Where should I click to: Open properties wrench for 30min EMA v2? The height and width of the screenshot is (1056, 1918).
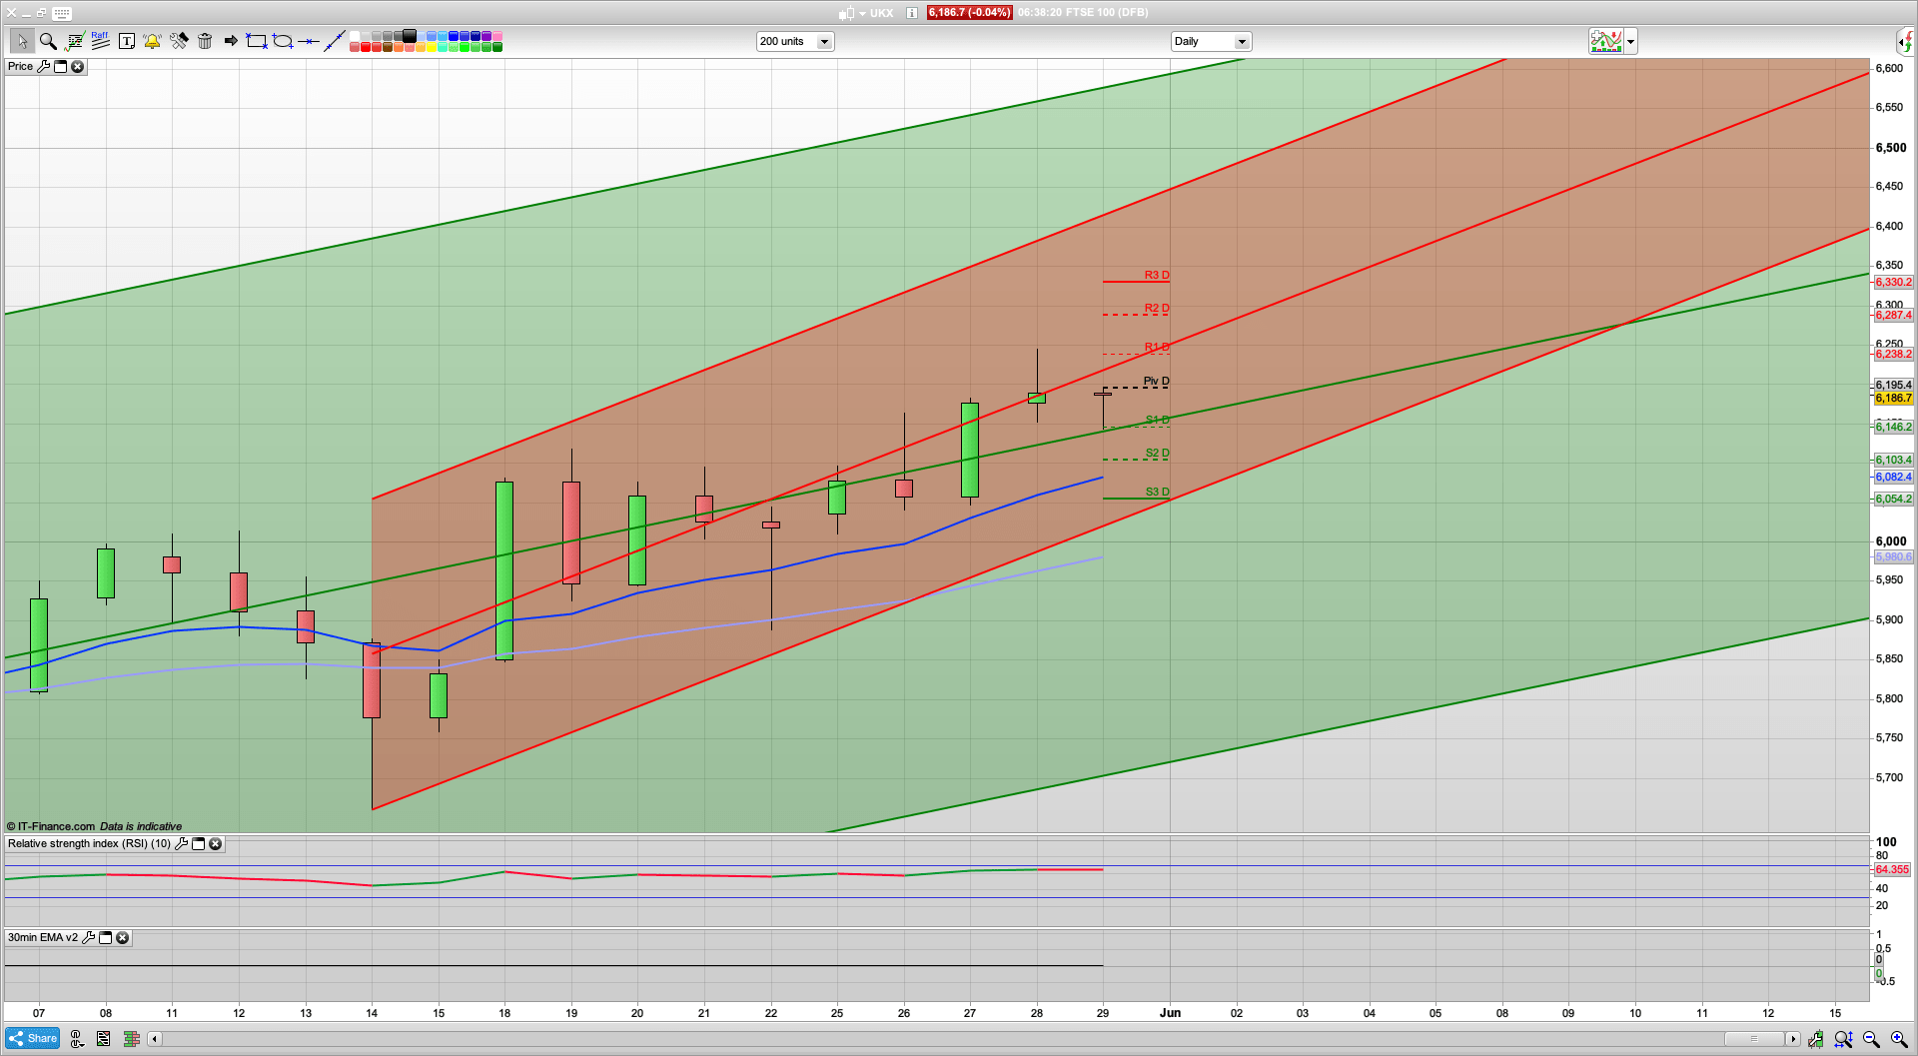[x=89, y=938]
